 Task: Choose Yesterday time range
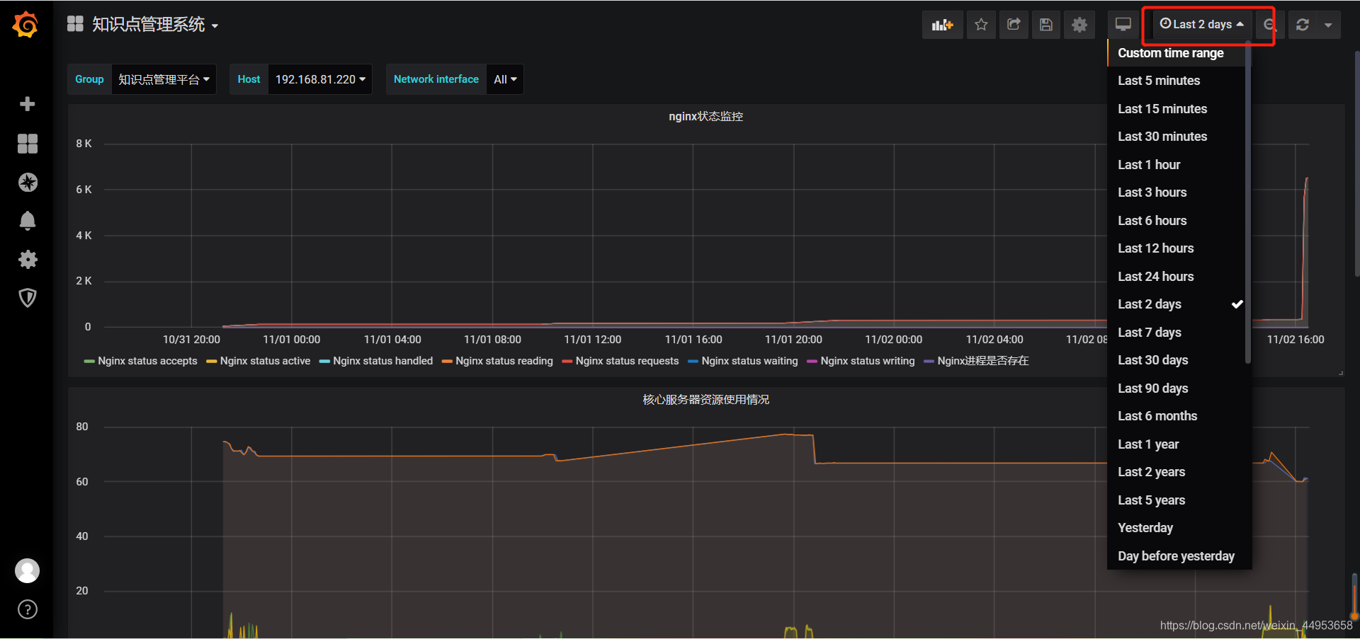(1176, 528)
